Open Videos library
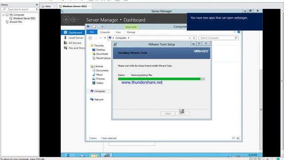 tap(98, 83)
